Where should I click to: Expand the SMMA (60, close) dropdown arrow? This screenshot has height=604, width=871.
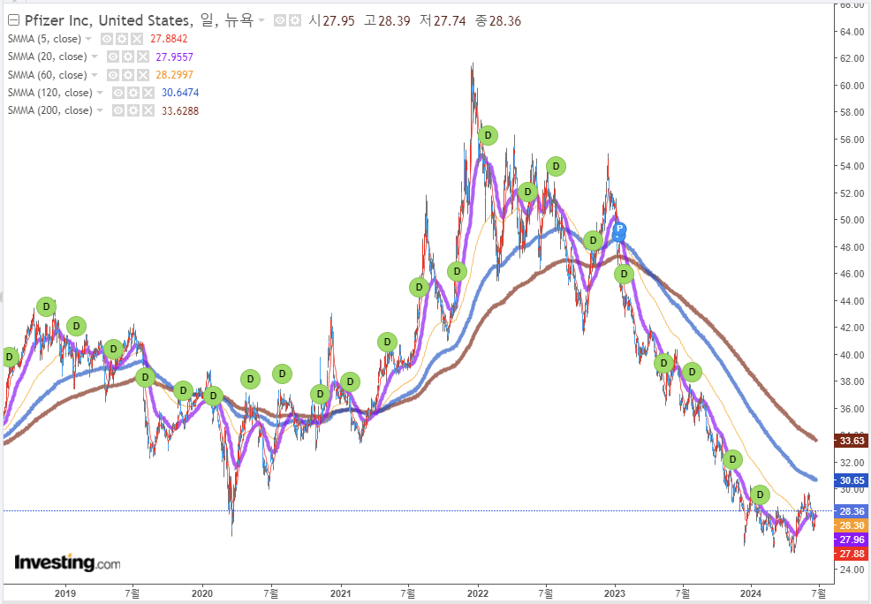click(x=95, y=75)
